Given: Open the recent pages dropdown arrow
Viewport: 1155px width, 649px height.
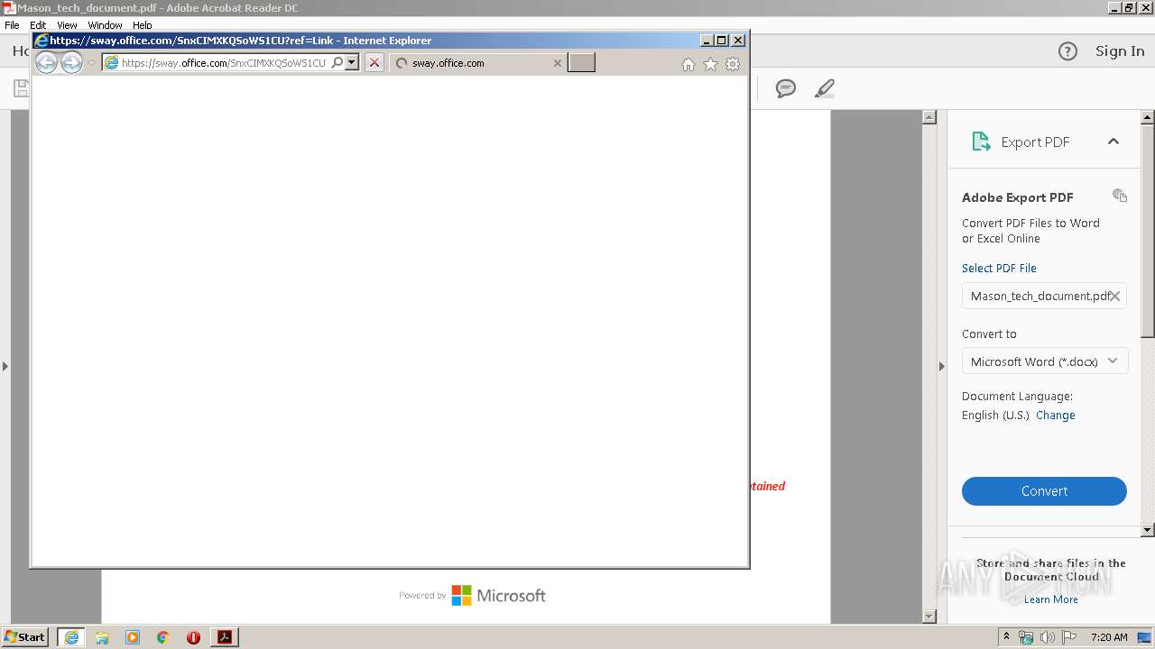Looking at the screenshot, I should [x=91, y=63].
